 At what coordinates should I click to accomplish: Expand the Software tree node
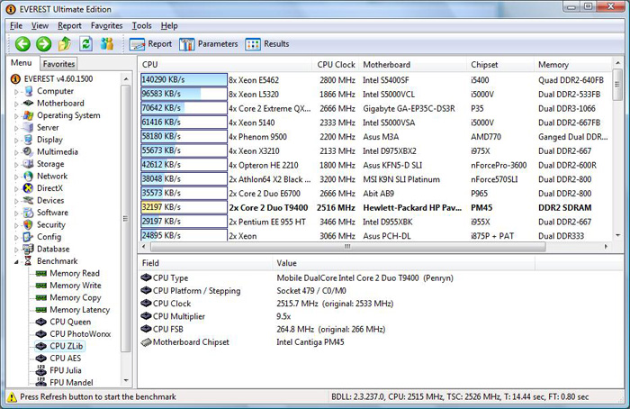[16, 214]
